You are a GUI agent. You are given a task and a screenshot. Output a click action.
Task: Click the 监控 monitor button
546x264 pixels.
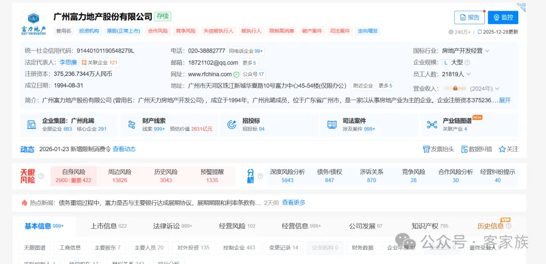click(503, 17)
